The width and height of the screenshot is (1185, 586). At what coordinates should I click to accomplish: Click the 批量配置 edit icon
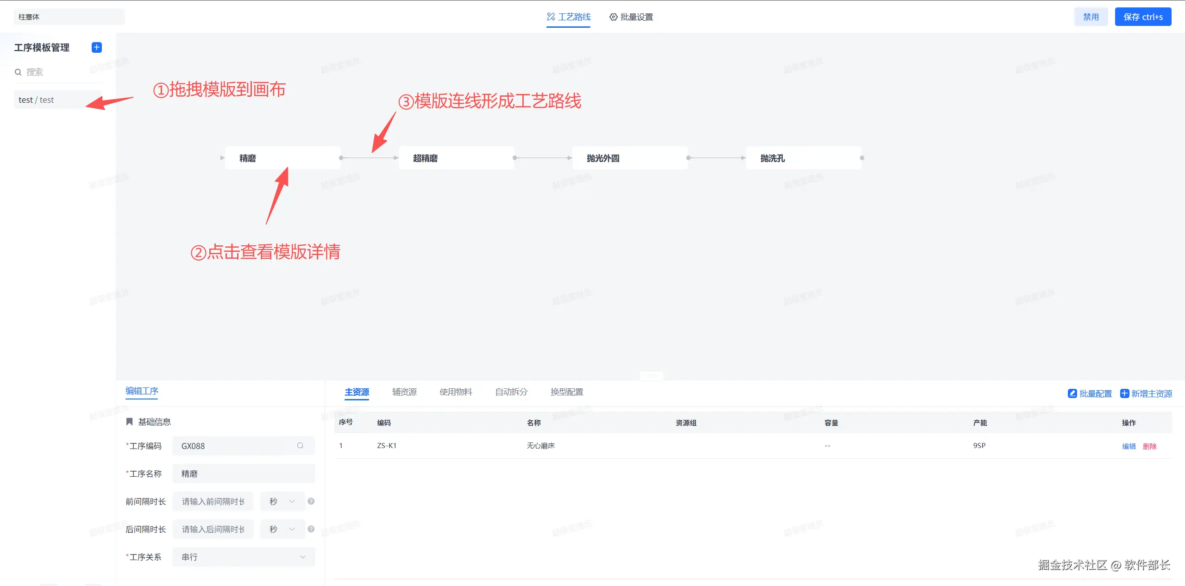(1072, 393)
